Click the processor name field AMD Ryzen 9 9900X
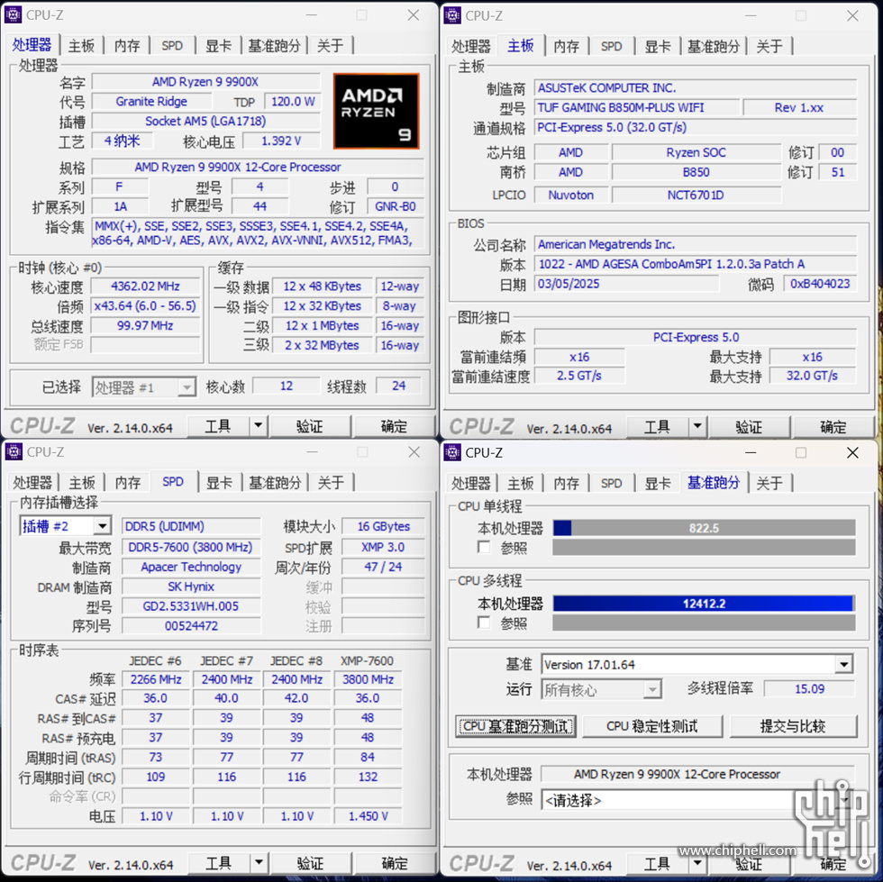The image size is (883, 882). click(205, 82)
